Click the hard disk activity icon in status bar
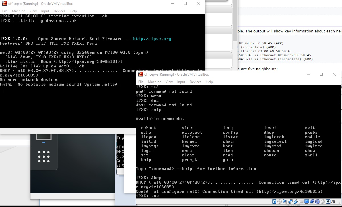The height and width of the screenshot is (207, 342). pos(274,202)
